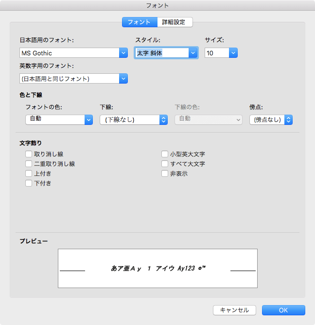The width and height of the screenshot is (315, 325).
Task: Enable the 取り消し線 checkbox
Action: 29,154
